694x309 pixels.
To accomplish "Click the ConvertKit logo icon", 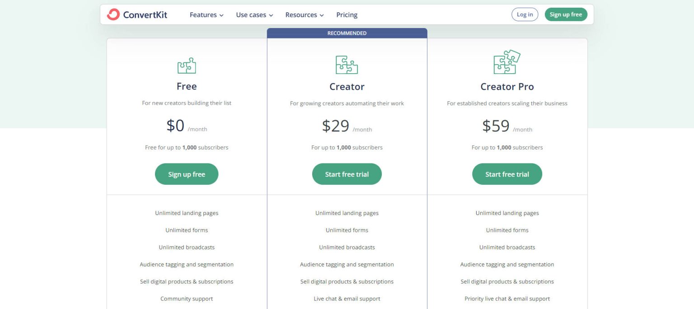I will 113,14.
